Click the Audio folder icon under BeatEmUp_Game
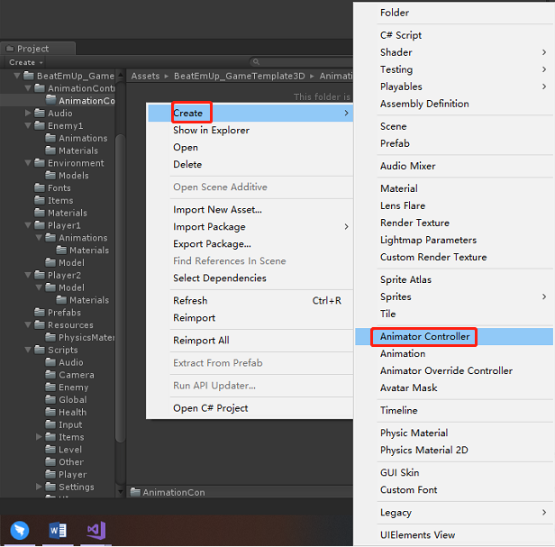 tap(40, 113)
